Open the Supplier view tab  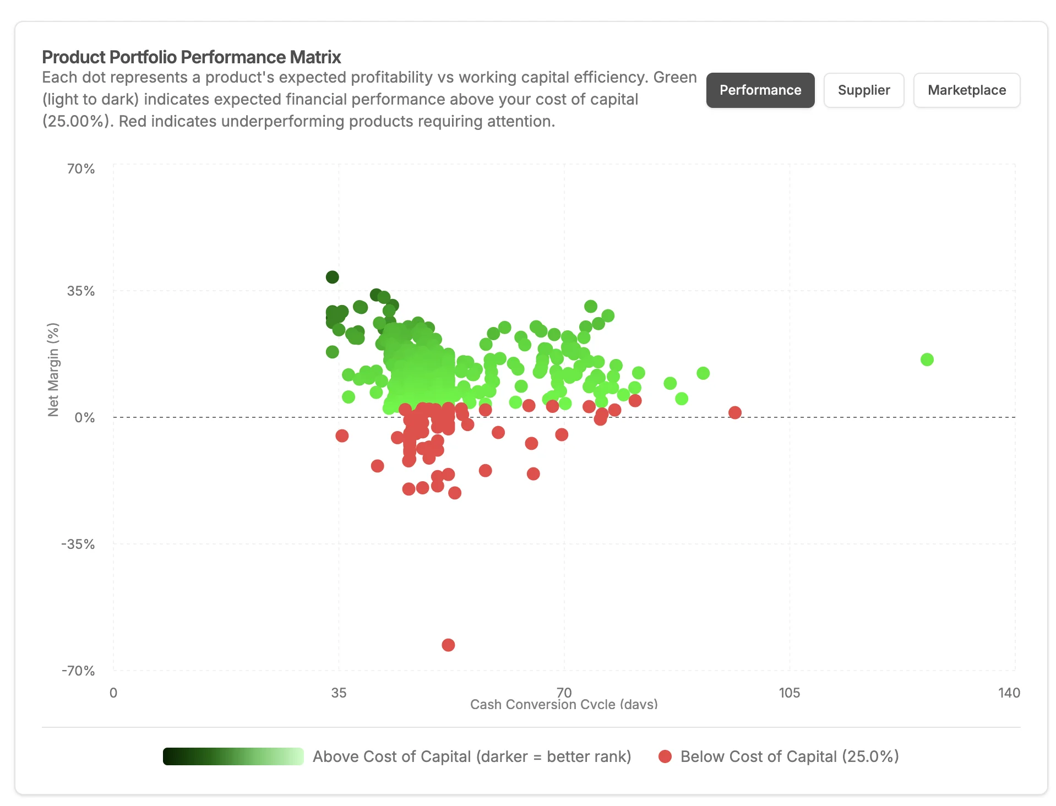coord(863,90)
